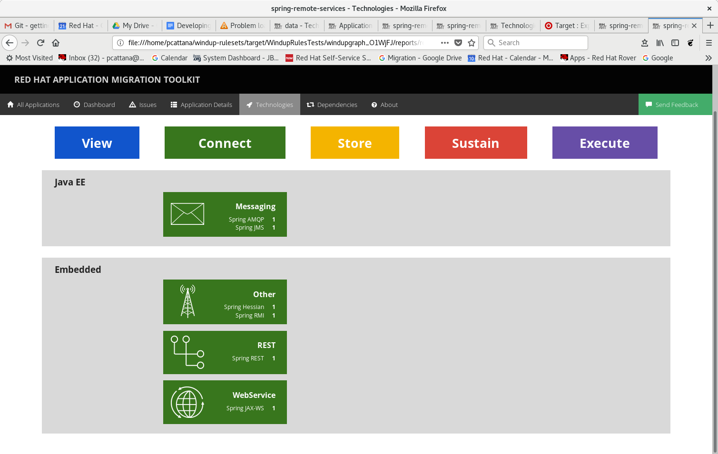
Task: Open the page actions ellipsis menu
Action: point(445,43)
